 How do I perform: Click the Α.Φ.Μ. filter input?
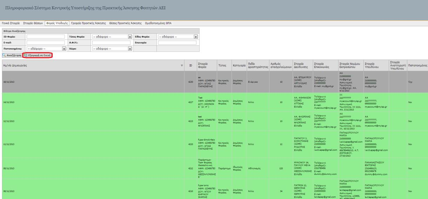[111, 43]
